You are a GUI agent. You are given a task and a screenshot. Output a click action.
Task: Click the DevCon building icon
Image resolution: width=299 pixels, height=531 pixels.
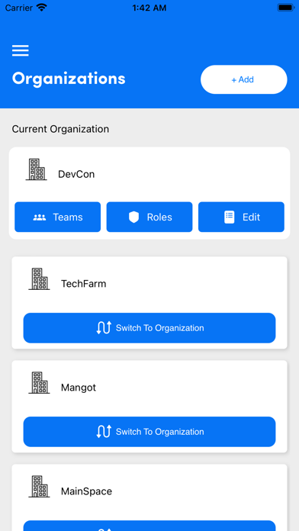(x=37, y=169)
